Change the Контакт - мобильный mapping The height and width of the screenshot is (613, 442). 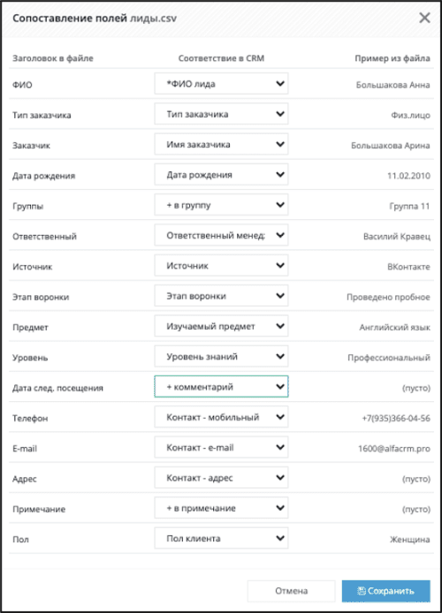click(x=221, y=417)
